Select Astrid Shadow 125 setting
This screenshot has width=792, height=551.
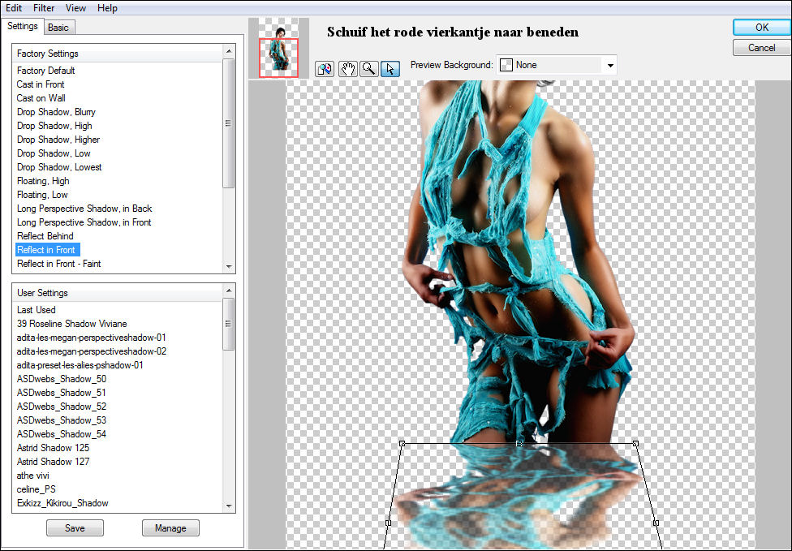click(x=53, y=448)
